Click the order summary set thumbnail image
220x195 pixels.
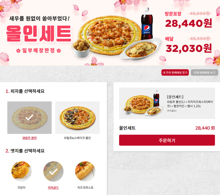pos(143,103)
